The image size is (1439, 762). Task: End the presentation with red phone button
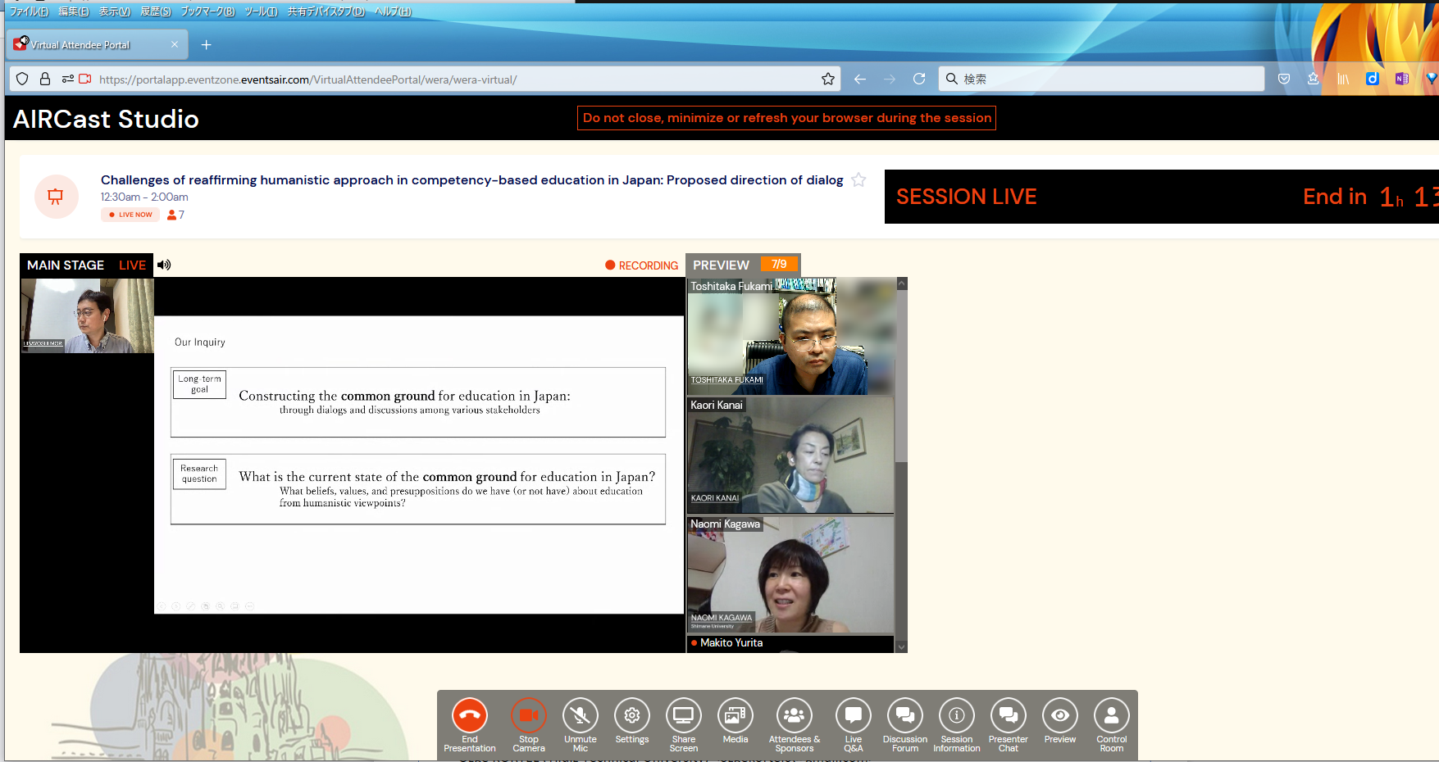(x=469, y=716)
